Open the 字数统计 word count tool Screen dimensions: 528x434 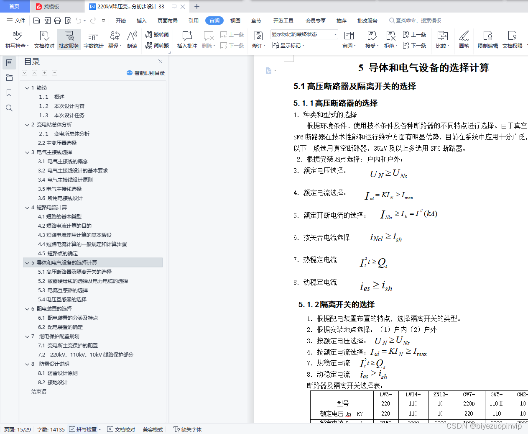[x=94, y=40]
